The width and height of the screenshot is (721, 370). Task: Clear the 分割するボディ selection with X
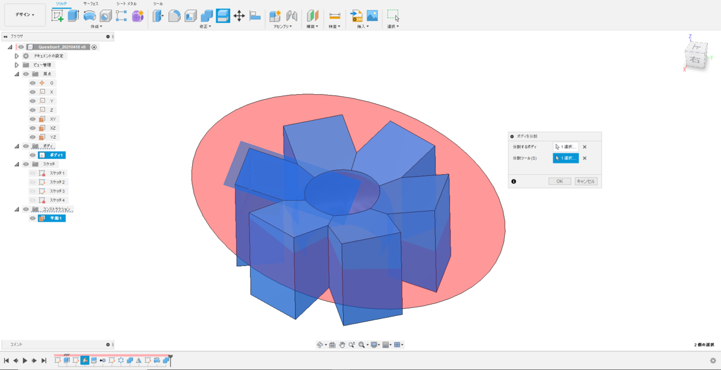[x=585, y=147]
